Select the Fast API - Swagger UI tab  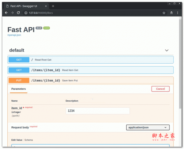click(26, 6)
